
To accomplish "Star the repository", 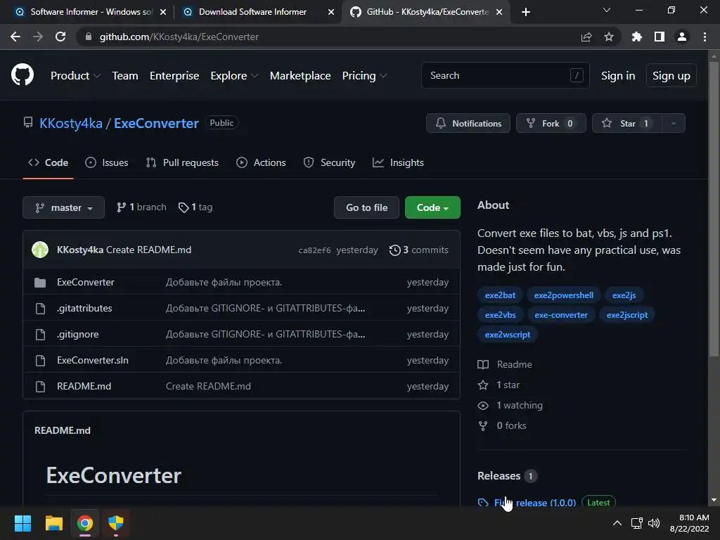I will click(x=626, y=123).
